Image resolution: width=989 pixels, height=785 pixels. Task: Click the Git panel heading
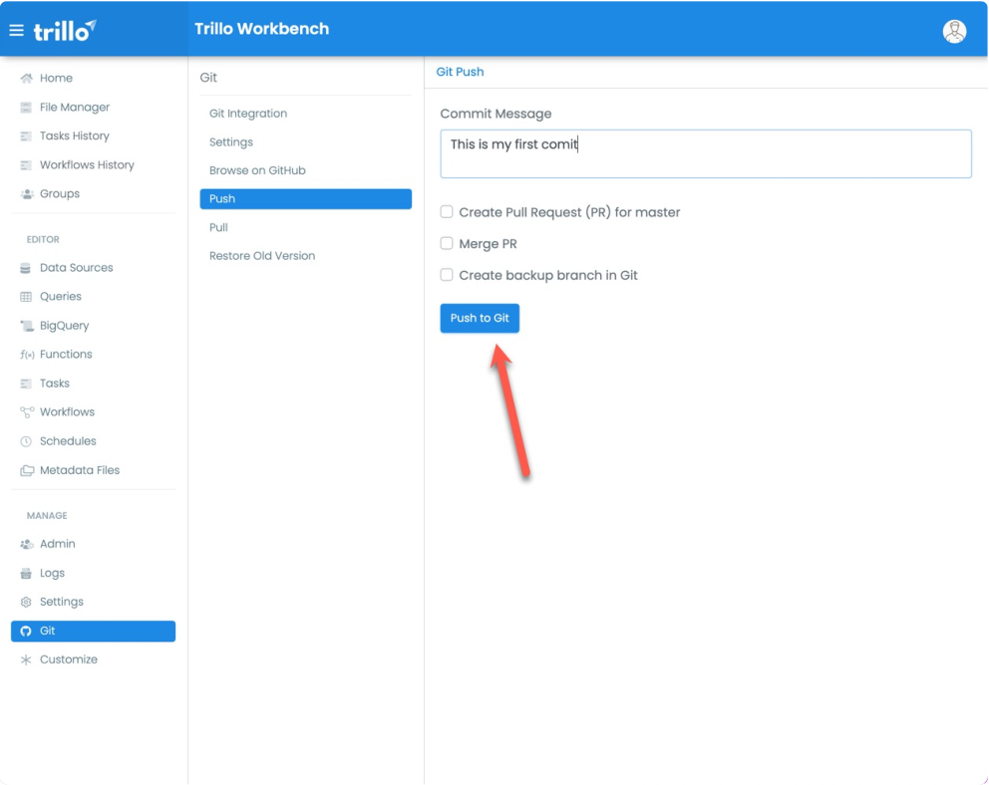pos(208,78)
